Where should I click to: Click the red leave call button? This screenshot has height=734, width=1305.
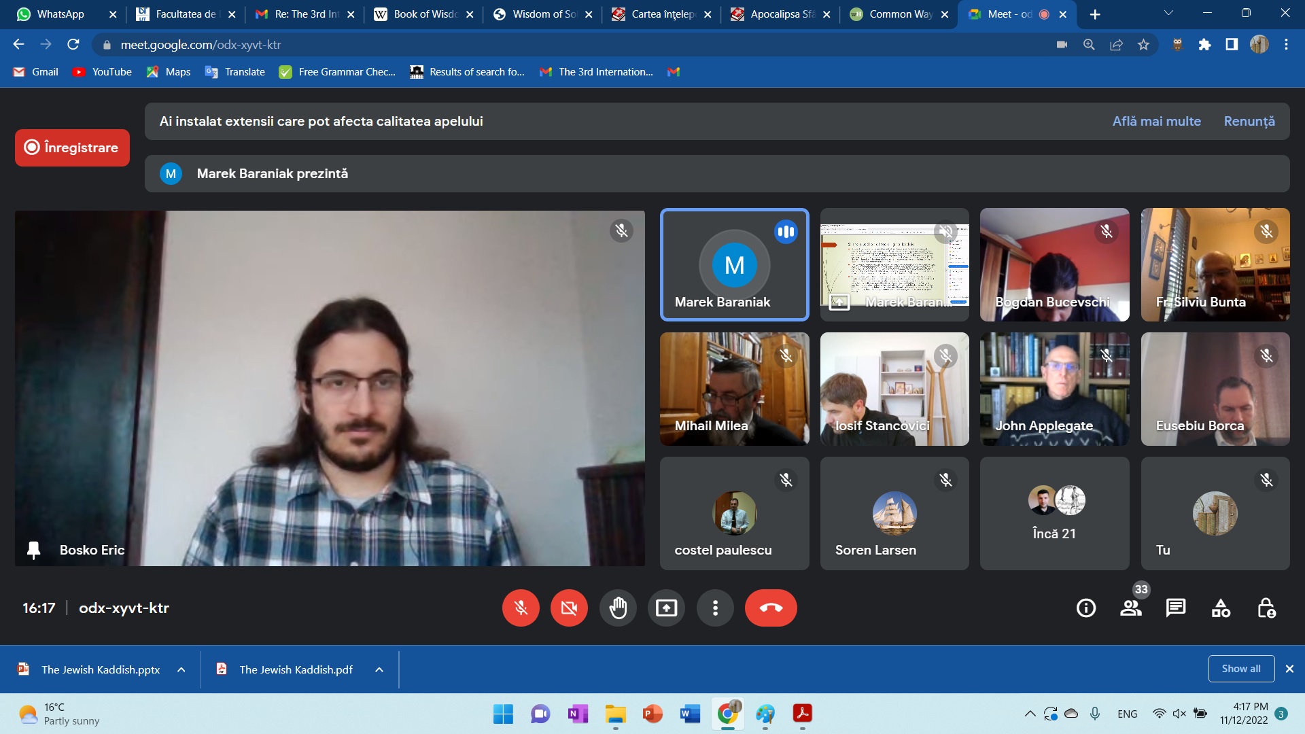pos(770,608)
